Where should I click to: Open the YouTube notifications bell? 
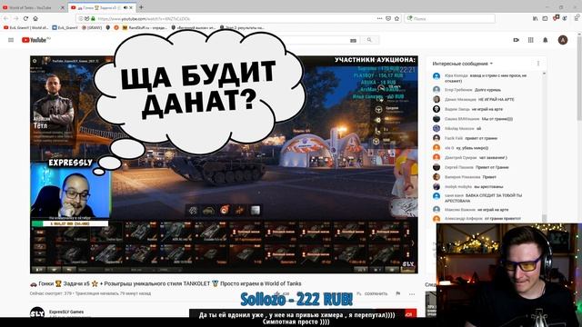pos(546,40)
